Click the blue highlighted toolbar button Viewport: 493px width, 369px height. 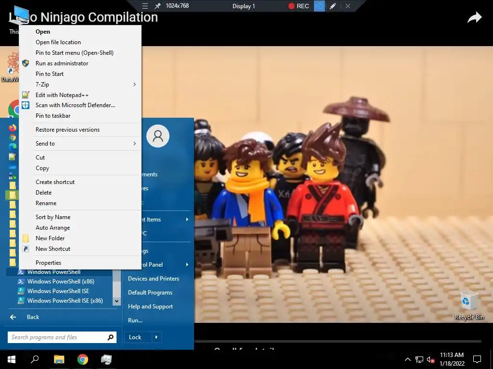[319, 6]
